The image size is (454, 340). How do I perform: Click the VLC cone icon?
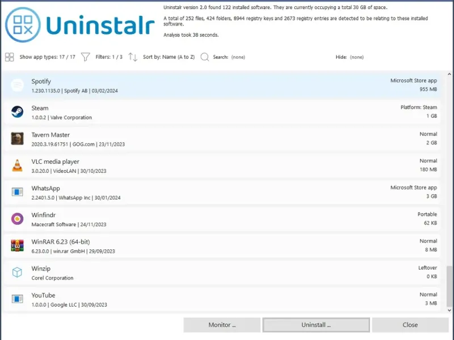tap(18, 165)
